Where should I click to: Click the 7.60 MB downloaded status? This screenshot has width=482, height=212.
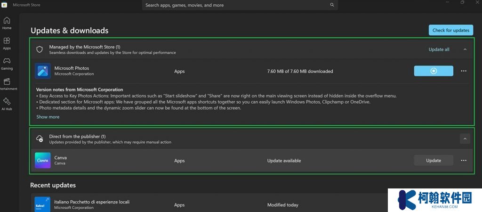coord(300,71)
